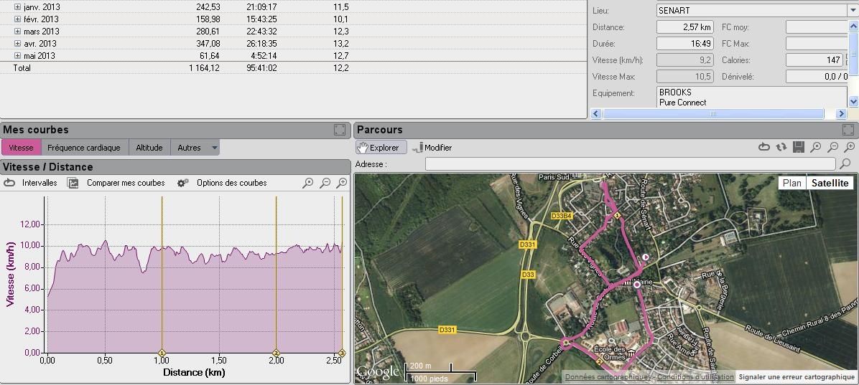Expand the avr. 2013 tree row

[17, 44]
